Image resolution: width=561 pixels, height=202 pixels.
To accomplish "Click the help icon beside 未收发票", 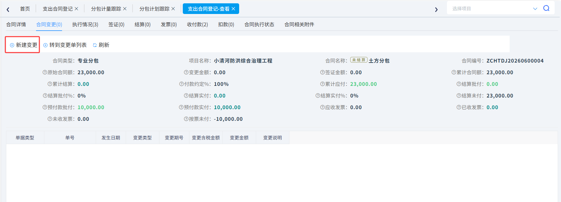I will [50, 119].
